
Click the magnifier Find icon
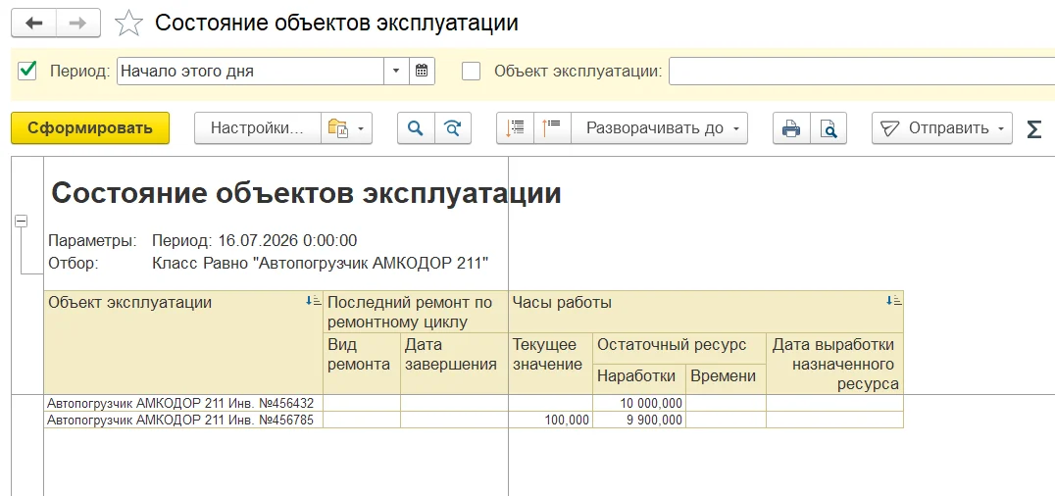click(x=416, y=127)
